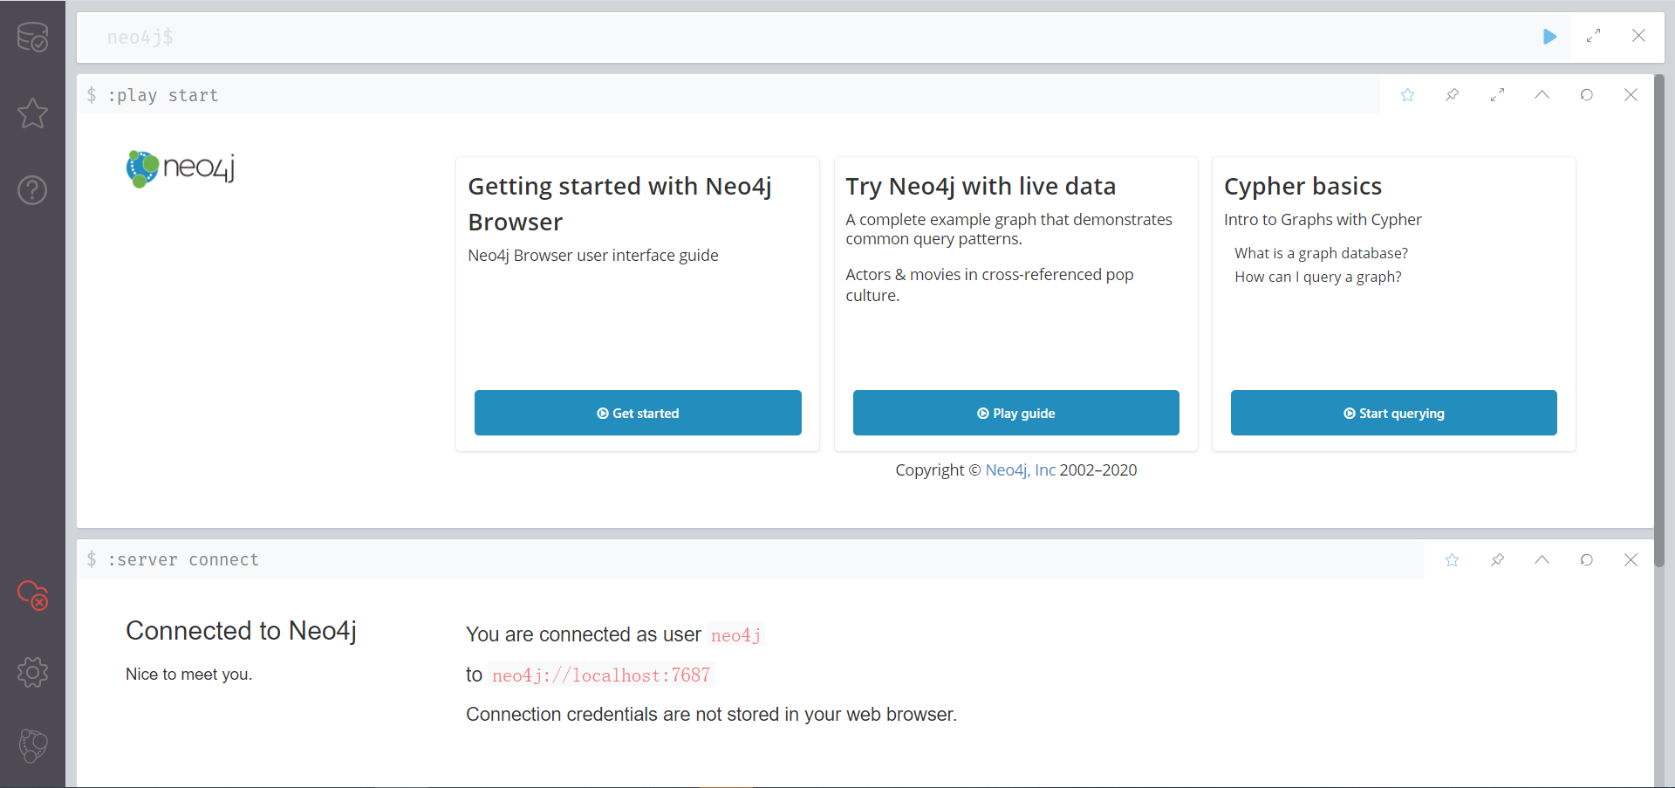The height and width of the screenshot is (788, 1675).
Task: Click the Start querying button
Action: click(1393, 413)
